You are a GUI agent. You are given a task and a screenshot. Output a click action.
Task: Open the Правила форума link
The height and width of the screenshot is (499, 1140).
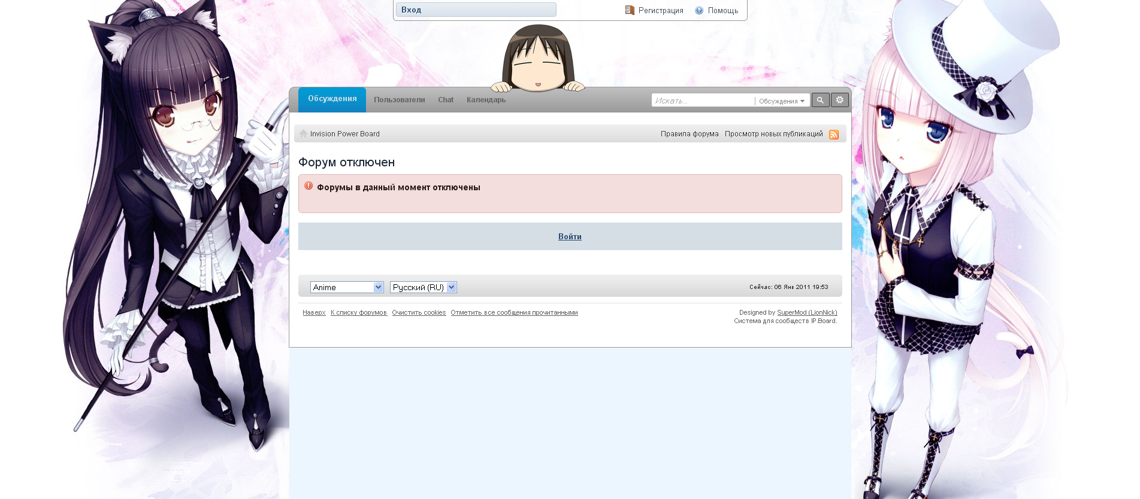click(x=690, y=134)
